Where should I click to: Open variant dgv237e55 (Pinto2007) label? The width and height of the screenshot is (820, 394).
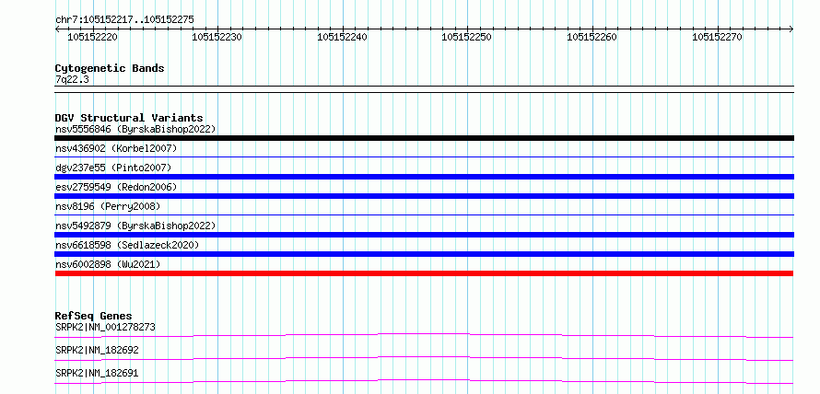pyautogui.click(x=113, y=168)
